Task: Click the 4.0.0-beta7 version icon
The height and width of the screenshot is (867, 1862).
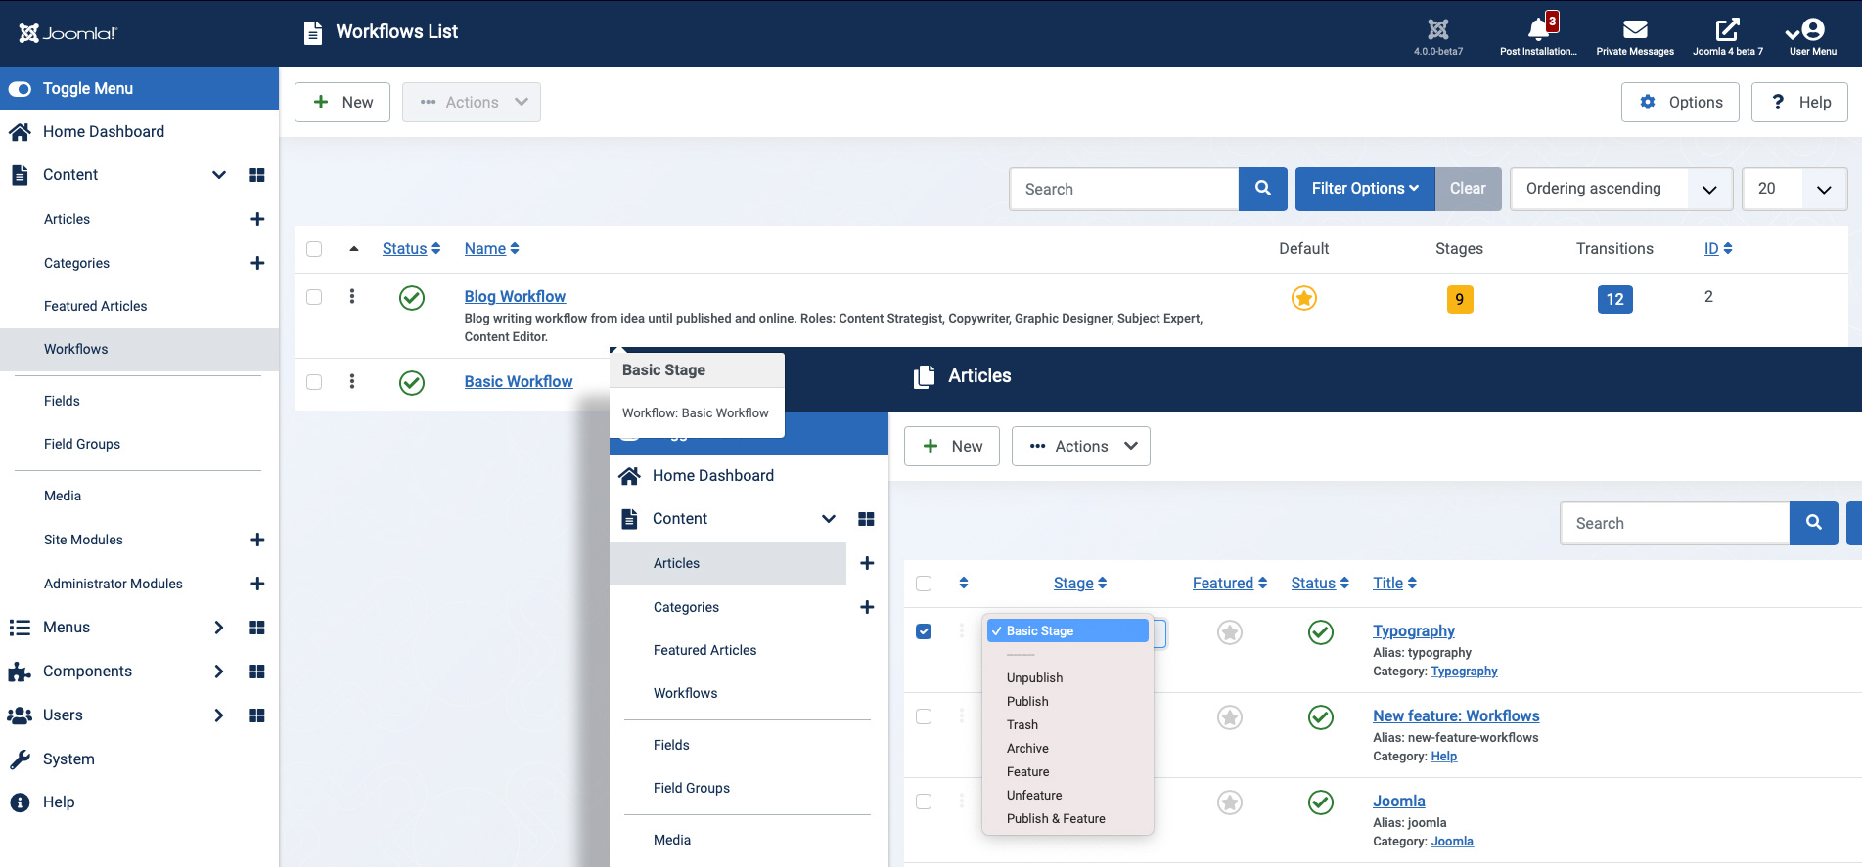Action: click(1438, 29)
